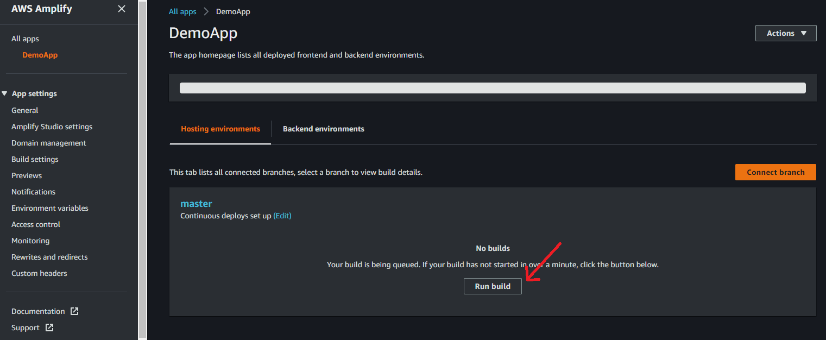The width and height of the screenshot is (826, 340).
Task: Open Monitoring page
Action: coord(30,241)
